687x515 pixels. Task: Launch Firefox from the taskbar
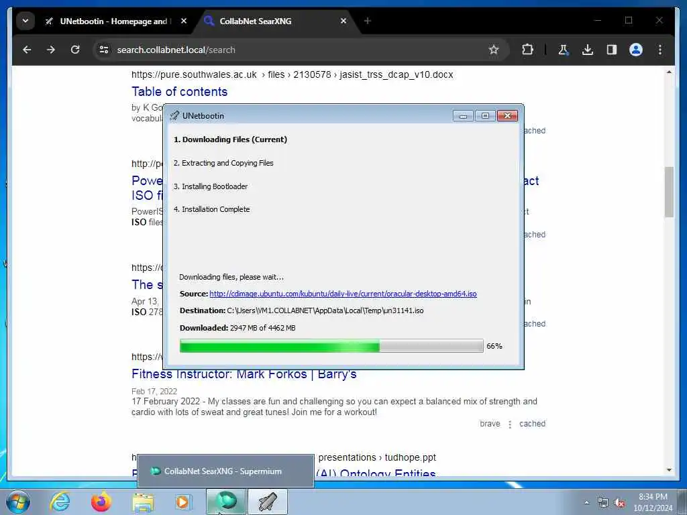tap(101, 502)
